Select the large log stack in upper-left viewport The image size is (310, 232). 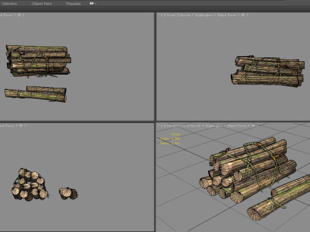click(38, 61)
